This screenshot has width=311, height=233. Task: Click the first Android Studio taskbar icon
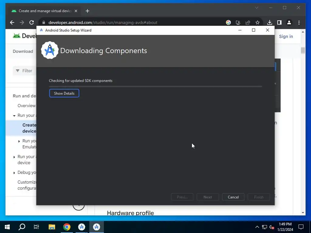point(82,227)
